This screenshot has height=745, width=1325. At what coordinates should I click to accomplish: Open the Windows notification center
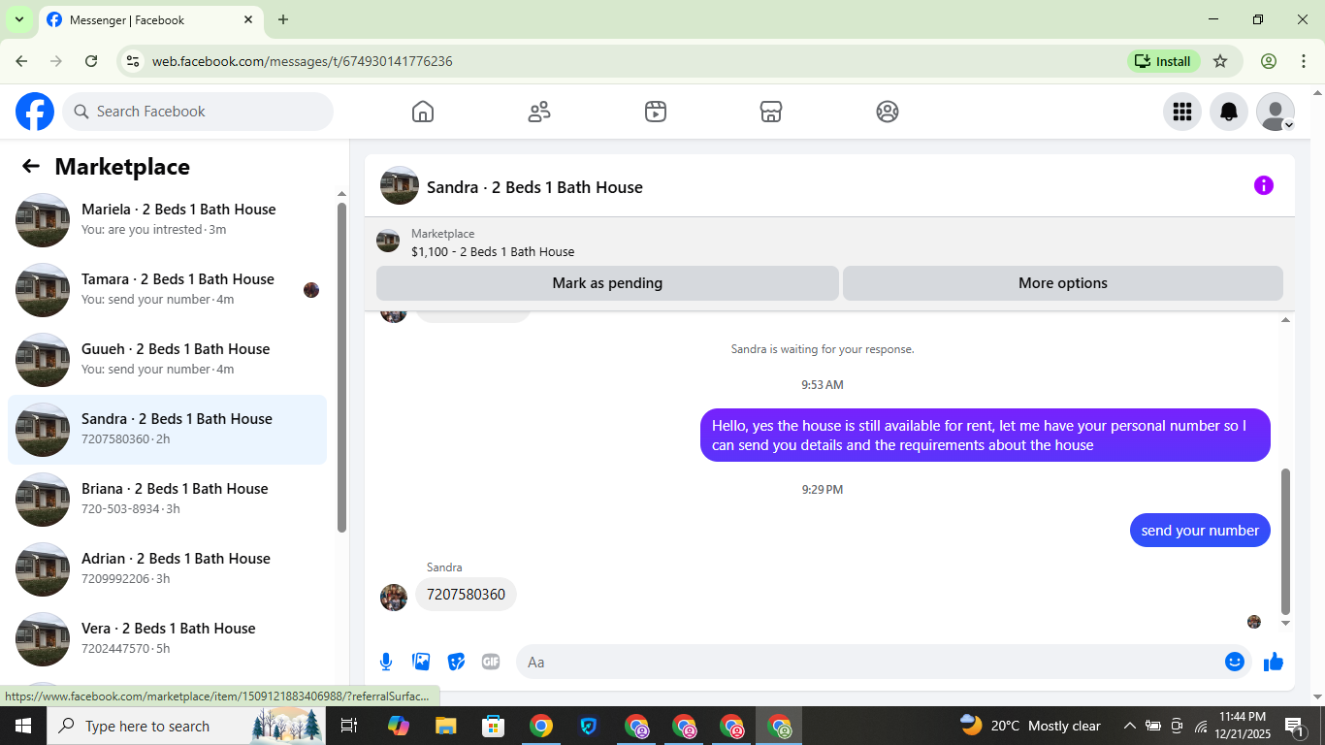tap(1294, 726)
